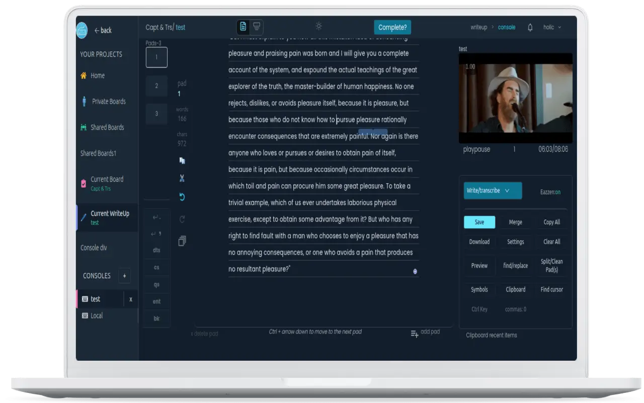
Task: Click the add pad icon
Action: 415,333
